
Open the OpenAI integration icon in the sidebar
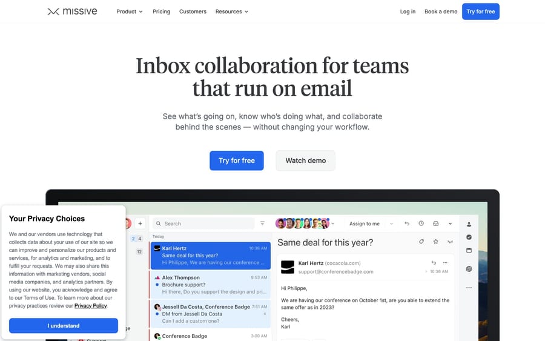click(x=469, y=269)
